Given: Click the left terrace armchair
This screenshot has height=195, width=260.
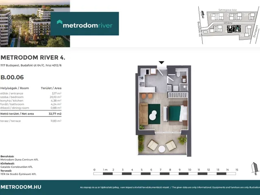Looking at the screenshot, I should click(153, 145).
